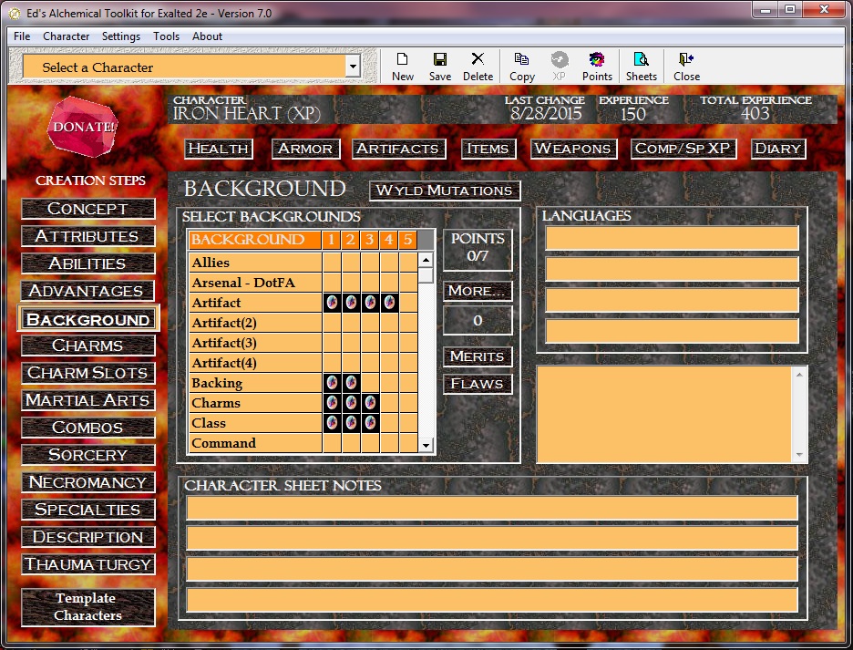The height and width of the screenshot is (650, 853).
Task: Open the Diary panel
Action: [x=778, y=149]
